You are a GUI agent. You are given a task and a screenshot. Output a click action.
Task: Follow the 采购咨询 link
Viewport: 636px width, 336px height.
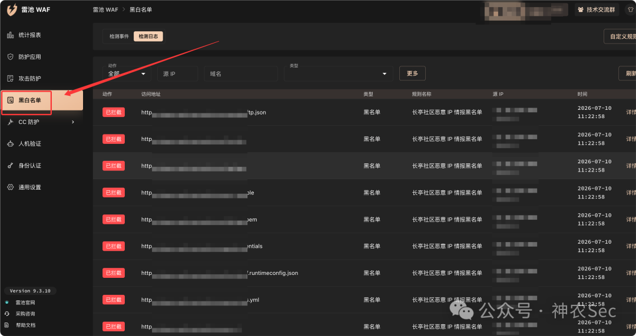pos(25,314)
